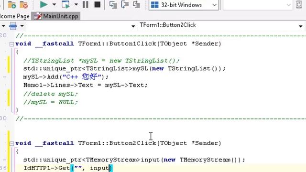Open the empty combo box right of platform selector
Image resolution: width=306 pixels, height=172 pixels.
pyautogui.click(x=258, y=5)
